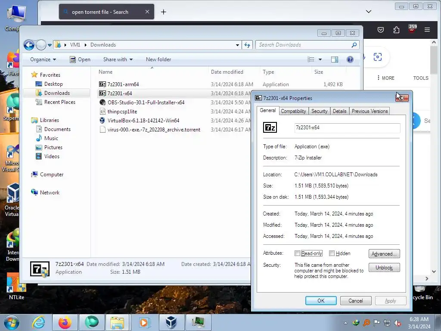Close the 'open torrent file' browser tab
441x331 pixels.
tap(147, 12)
